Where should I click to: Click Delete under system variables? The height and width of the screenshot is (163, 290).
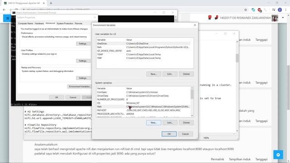point(186,123)
